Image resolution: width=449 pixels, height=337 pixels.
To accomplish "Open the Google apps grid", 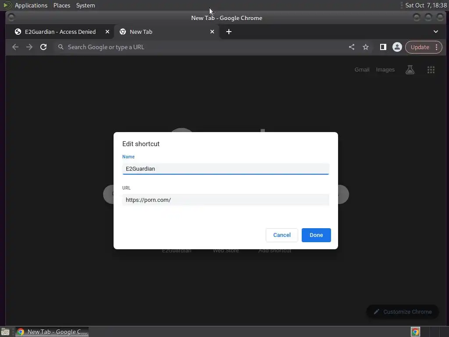I will click(x=431, y=70).
